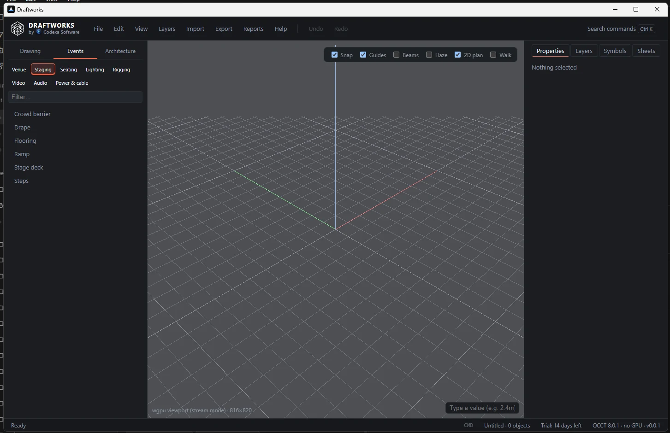The width and height of the screenshot is (670, 433).
Task: Open the Export menu
Action: 224,29
